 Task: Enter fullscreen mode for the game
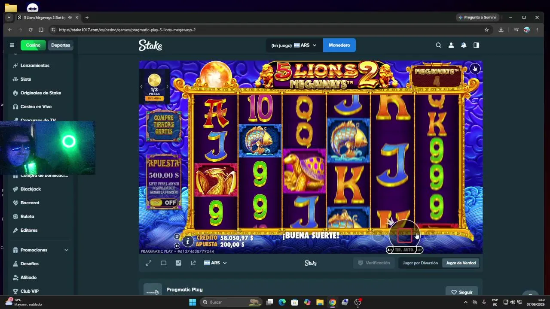point(149,263)
